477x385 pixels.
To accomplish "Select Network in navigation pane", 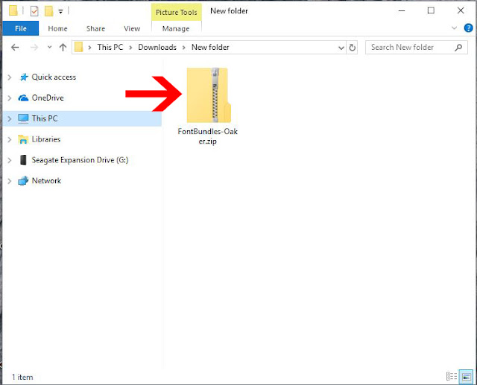I will (x=46, y=180).
